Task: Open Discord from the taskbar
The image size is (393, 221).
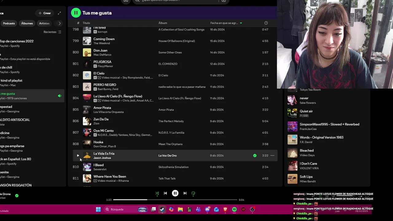Action: tap(207, 209)
